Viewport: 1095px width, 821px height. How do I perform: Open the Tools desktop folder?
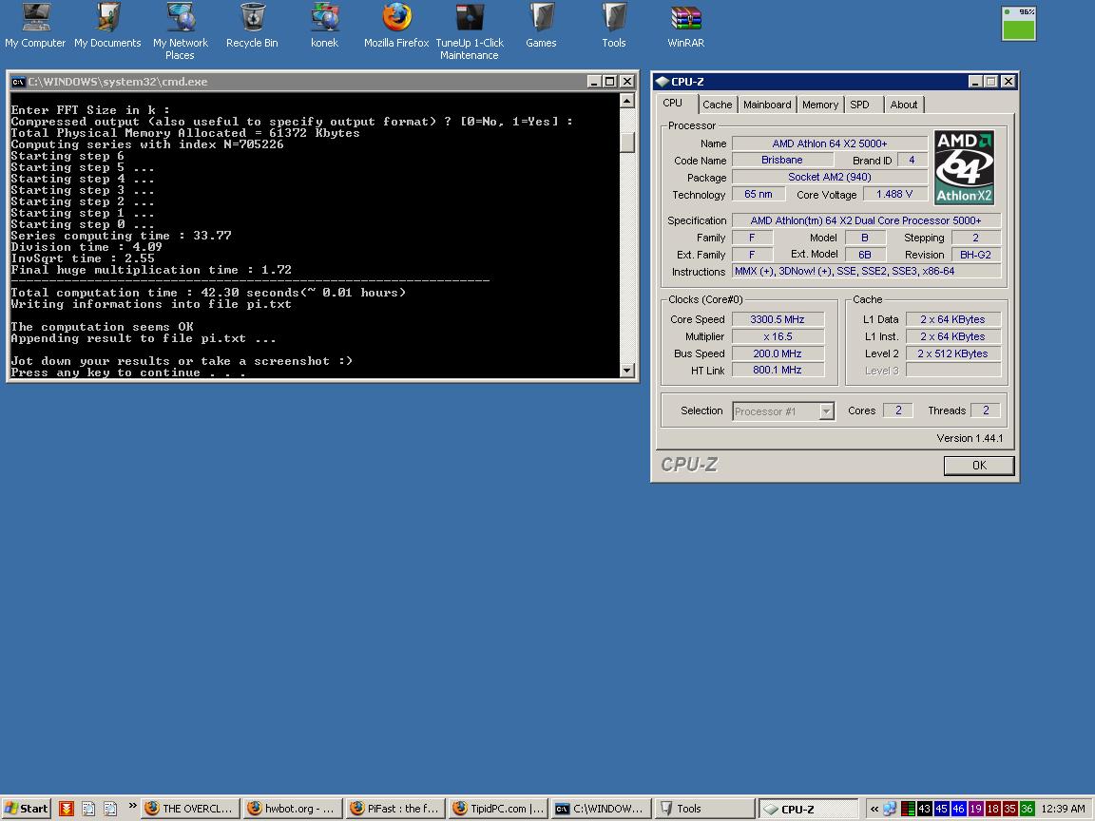[x=614, y=26]
